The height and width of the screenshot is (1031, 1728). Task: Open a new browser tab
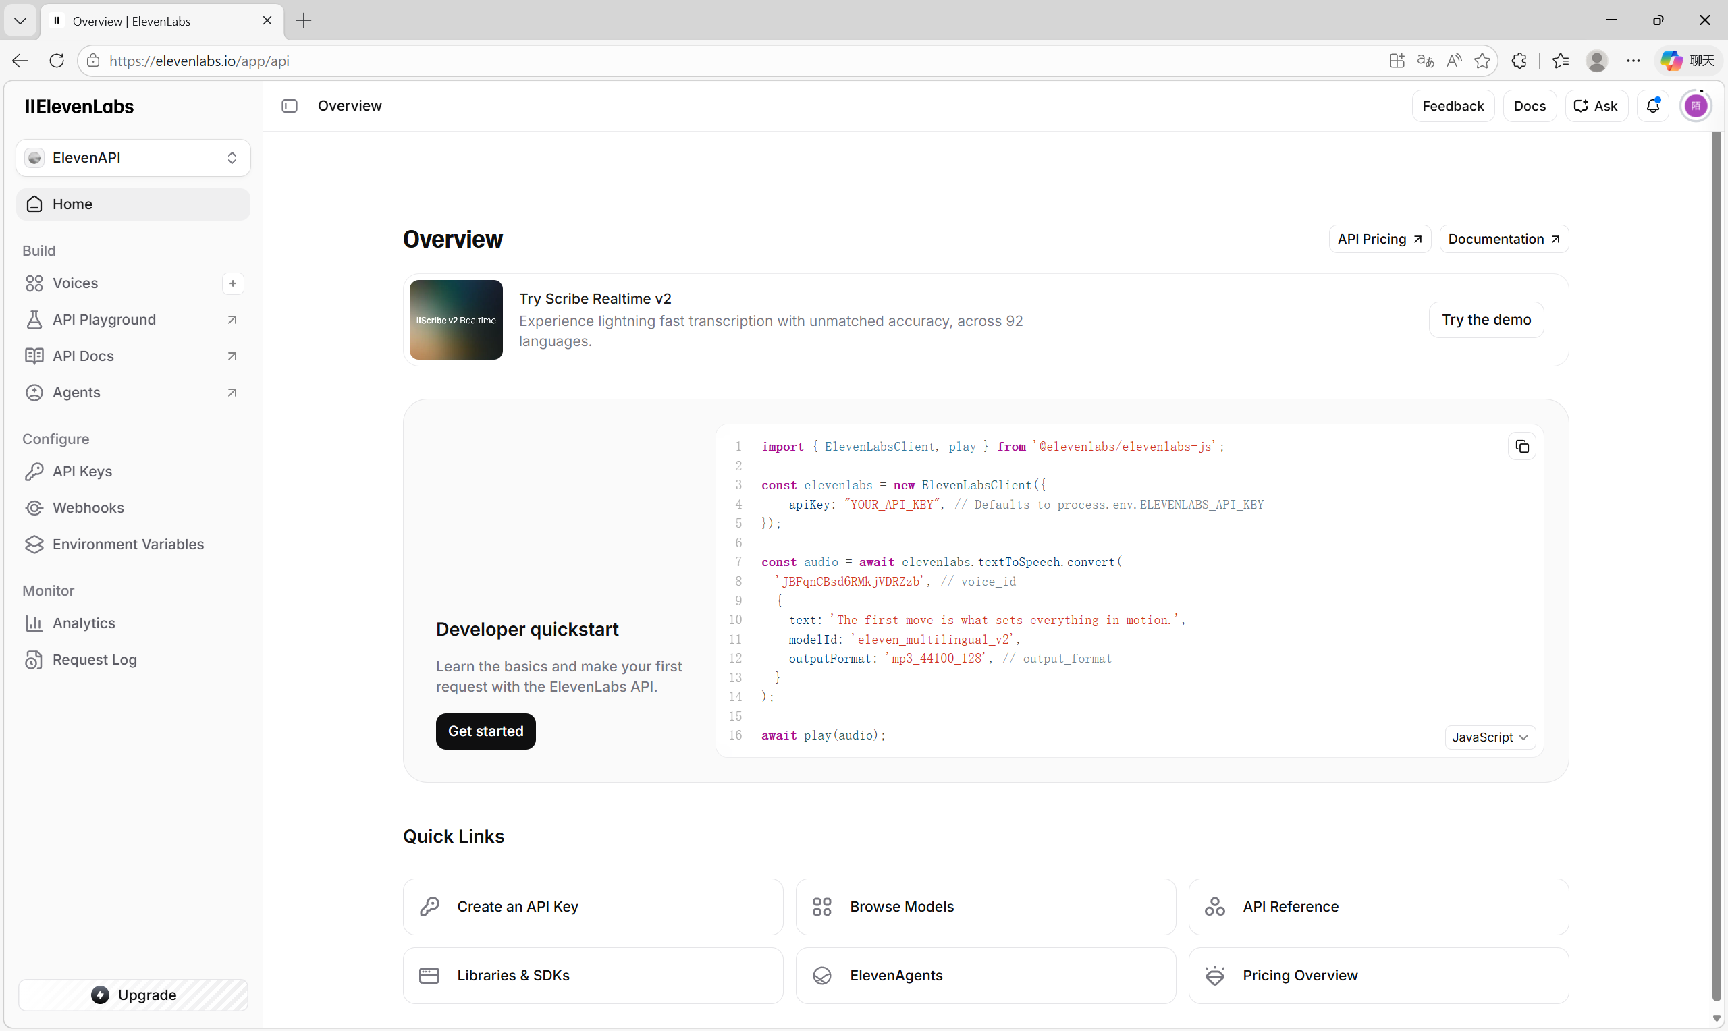304,21
